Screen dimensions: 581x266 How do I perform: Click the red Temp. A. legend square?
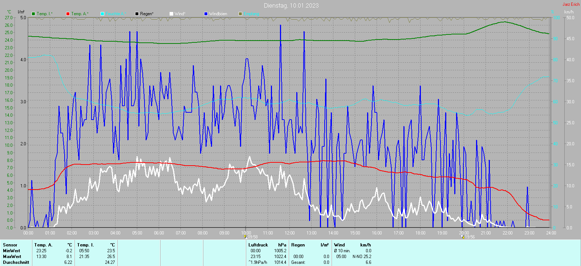point(68,14)
